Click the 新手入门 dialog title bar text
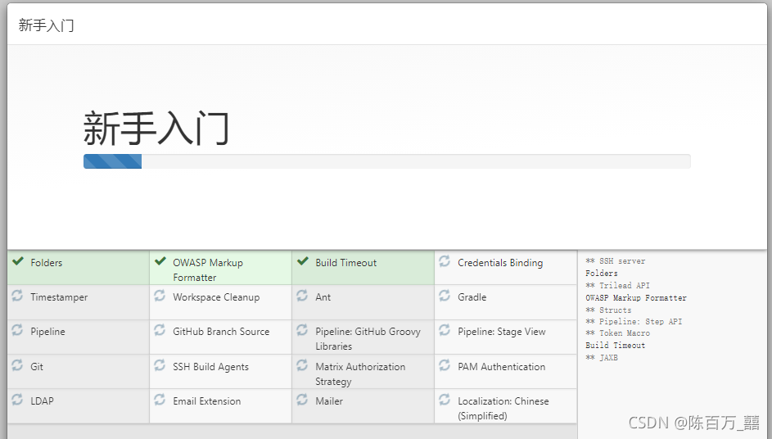The width and height of the screenshot is (772, 439). [x=47, y=25]
